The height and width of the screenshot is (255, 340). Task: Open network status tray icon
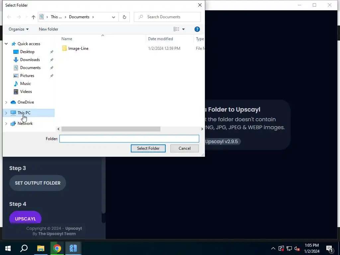point(289,248)
